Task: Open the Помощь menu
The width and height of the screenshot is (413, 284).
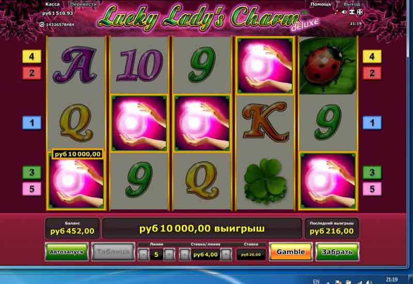Action: pos(321,4)
